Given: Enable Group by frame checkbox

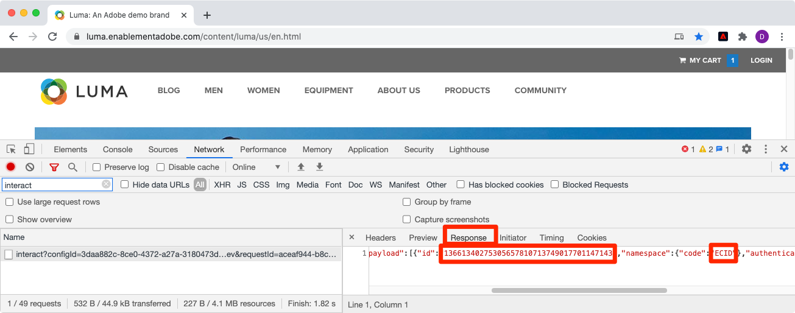Looking at the screenshot, I should 407,202.
